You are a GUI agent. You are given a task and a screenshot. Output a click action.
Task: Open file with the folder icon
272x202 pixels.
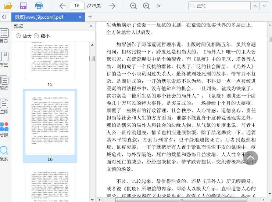coord(8,6)
